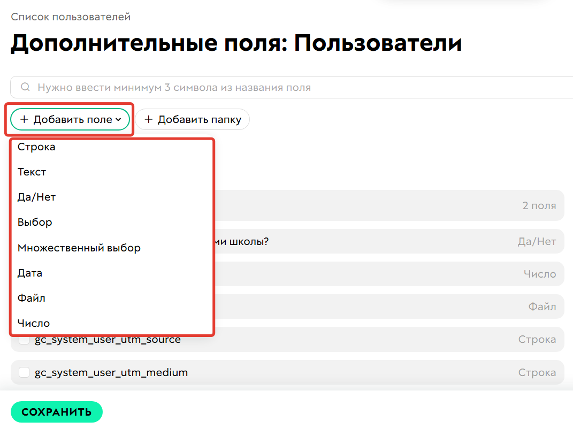The image size is (573, 429).
Task: Click the gc_system_user_utm_source field name
Action: (x=108, y=340)
